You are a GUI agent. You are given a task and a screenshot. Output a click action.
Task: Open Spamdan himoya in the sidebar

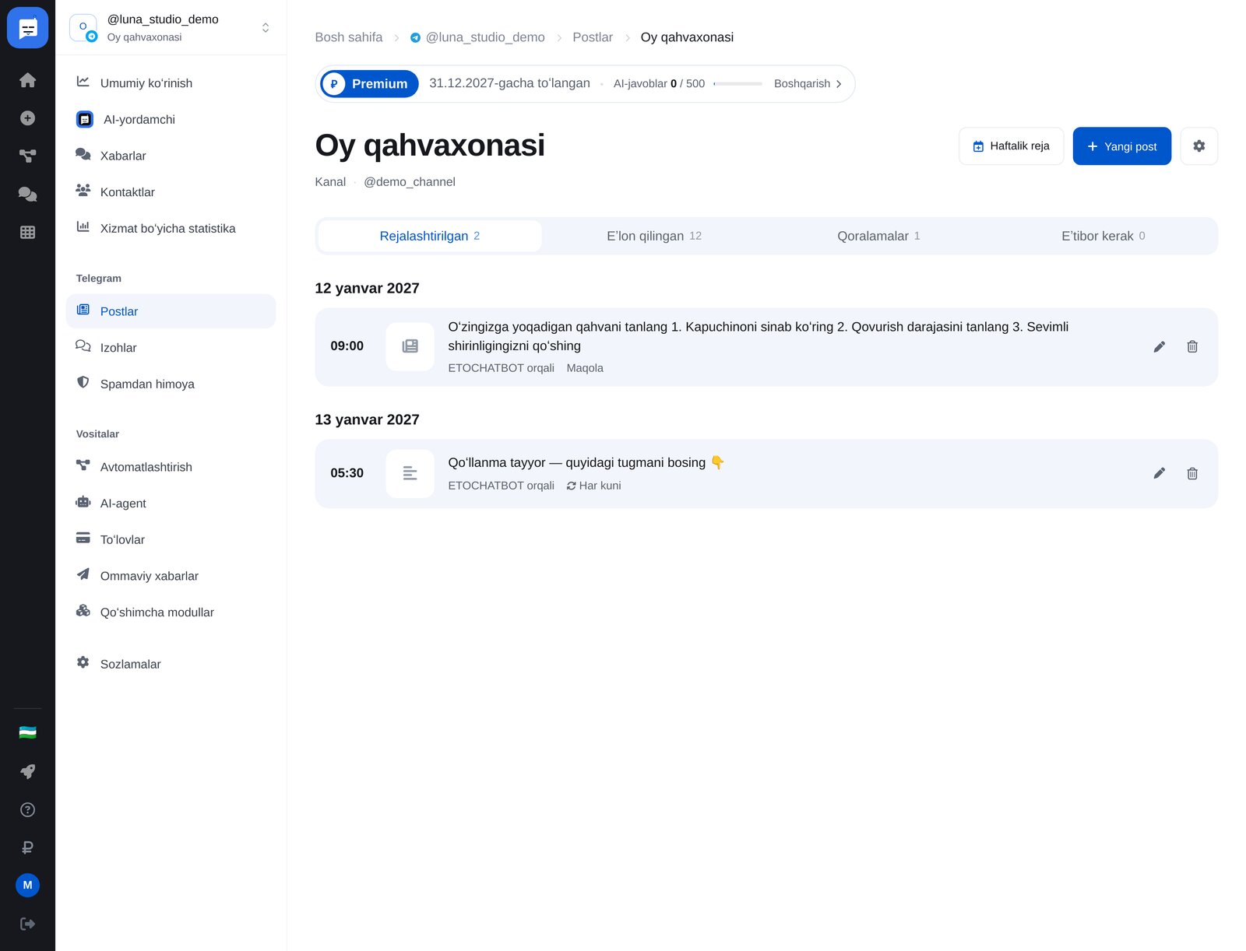pyautogui.click(x=171, y=384)
